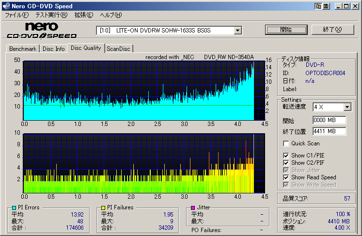Click the cyan PI Errors color swatch
Viewport: 362px width, 236px height.
click(x=14, y=207)
